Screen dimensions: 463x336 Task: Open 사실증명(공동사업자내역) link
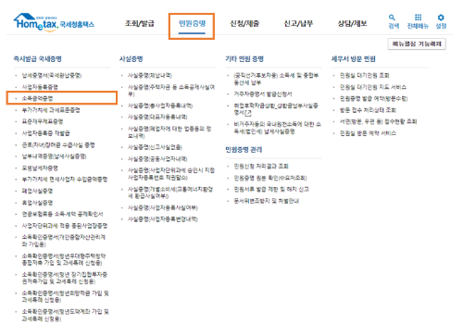click(x=157, y=159)
